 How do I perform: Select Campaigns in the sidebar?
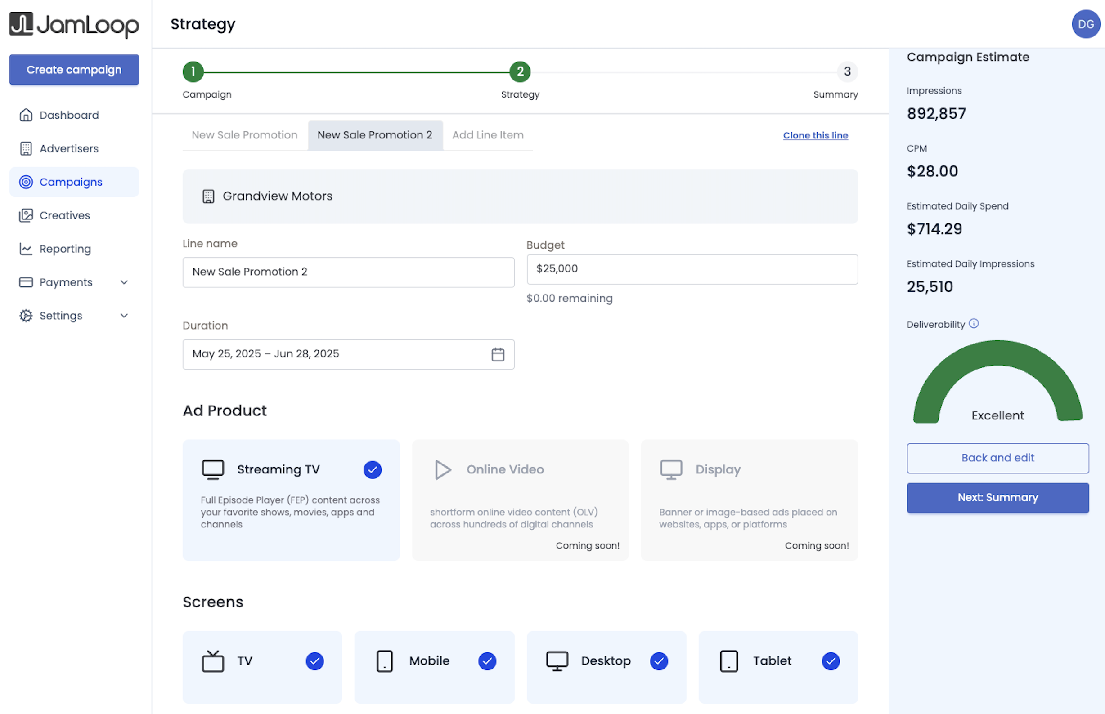(x=74, y=182)
